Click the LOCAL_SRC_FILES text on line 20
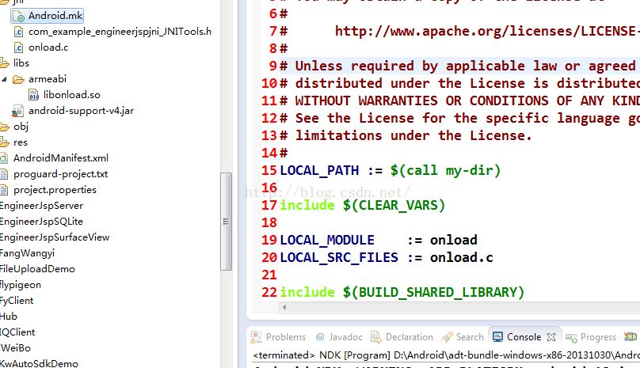The height and width of the screenshot is (368, 640). pos(339,258)
